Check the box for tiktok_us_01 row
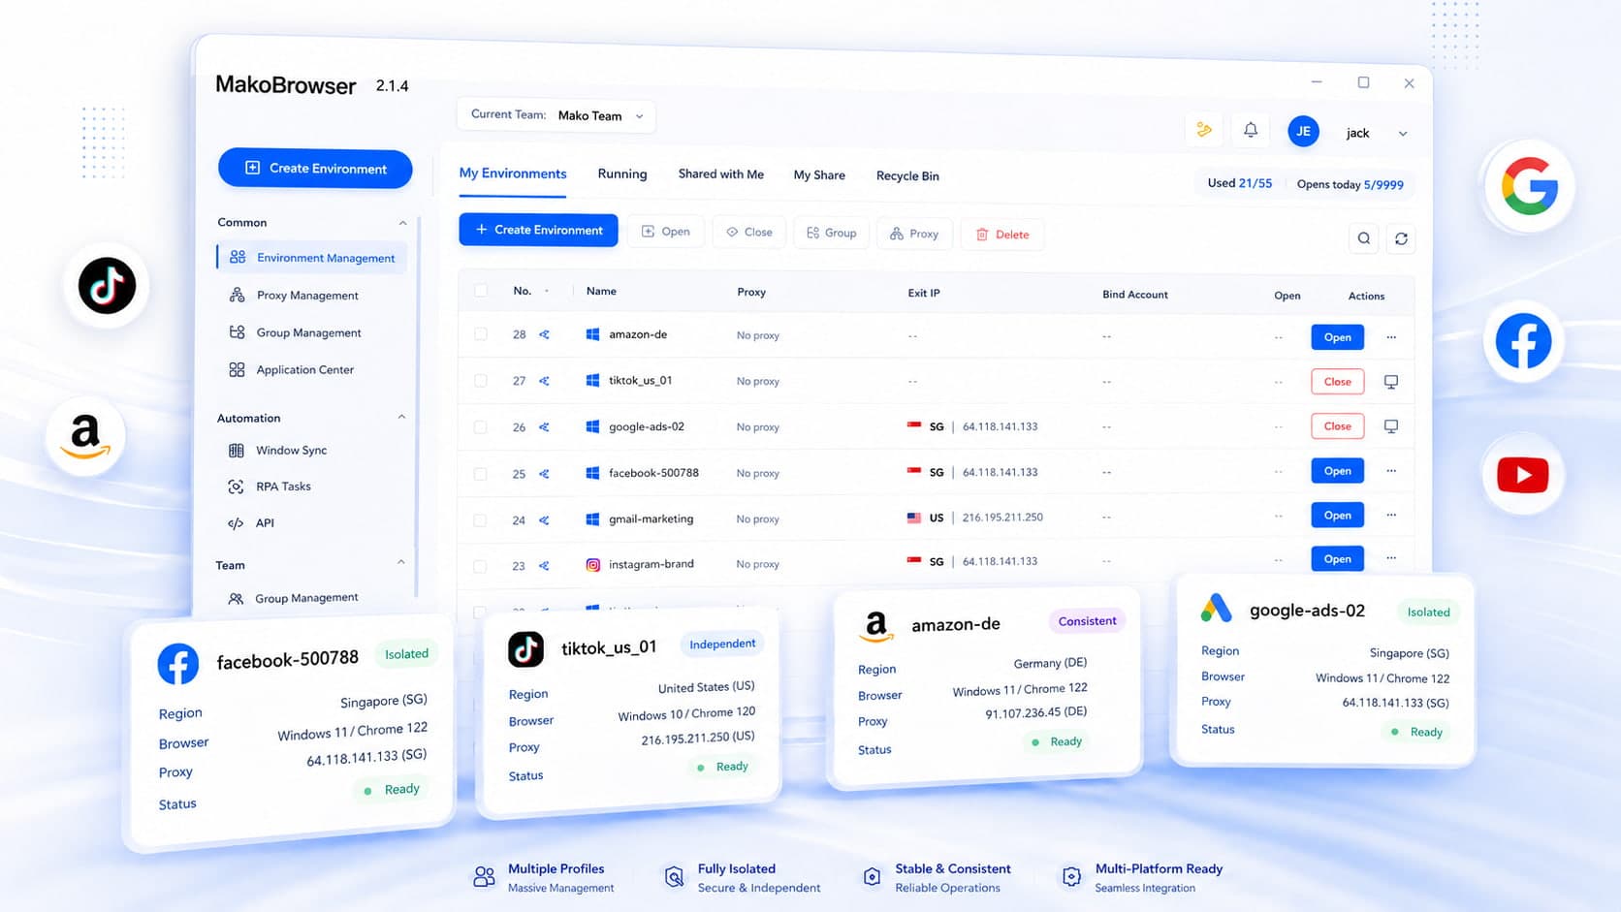 (x=481, y=381)
